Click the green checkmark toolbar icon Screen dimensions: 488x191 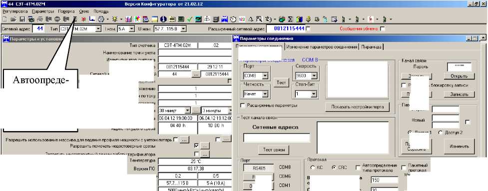(189, 19)
